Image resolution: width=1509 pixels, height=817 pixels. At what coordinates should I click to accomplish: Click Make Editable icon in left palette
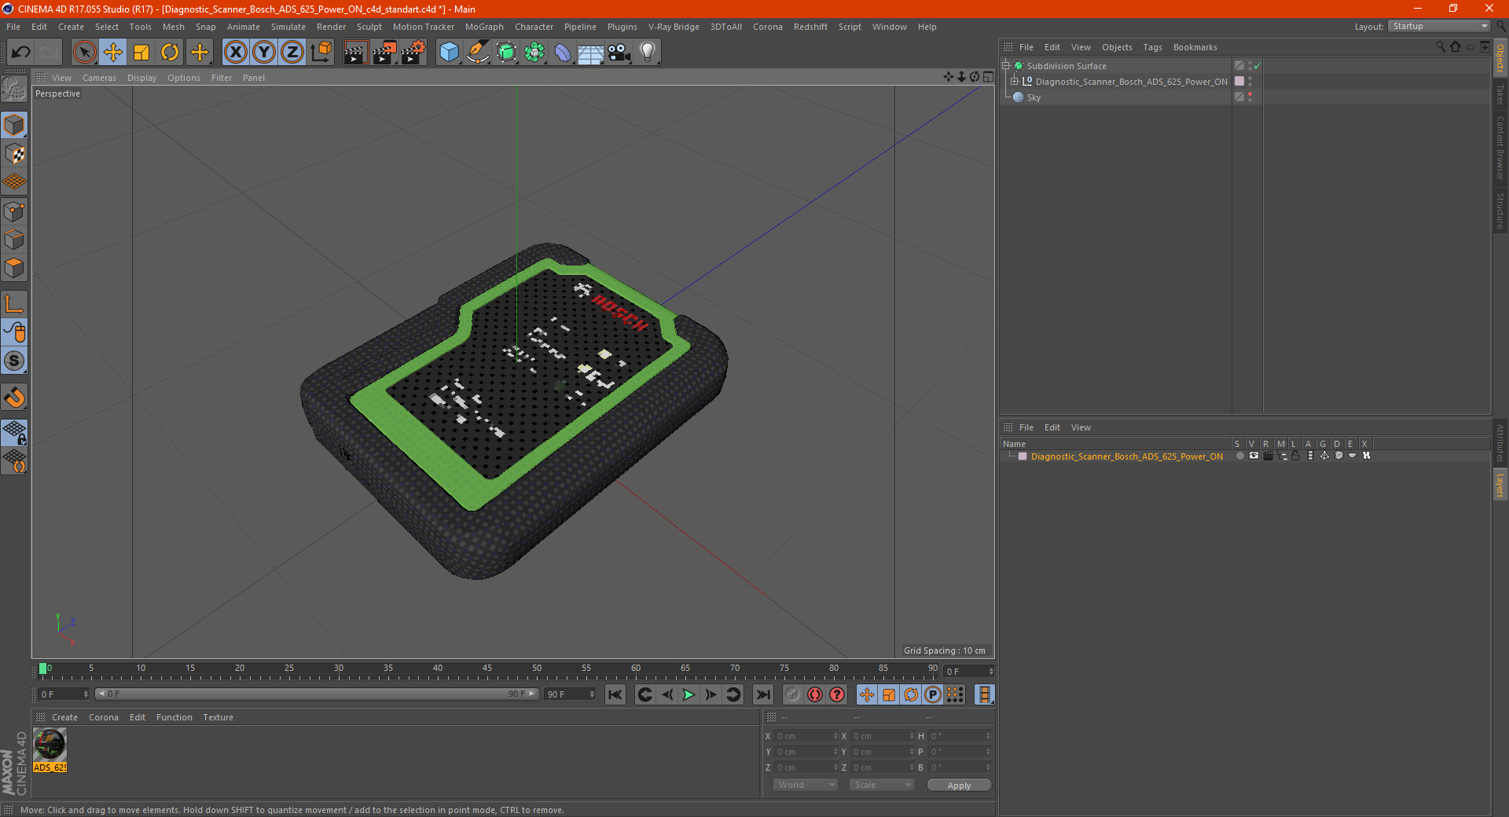click(14, 89)
